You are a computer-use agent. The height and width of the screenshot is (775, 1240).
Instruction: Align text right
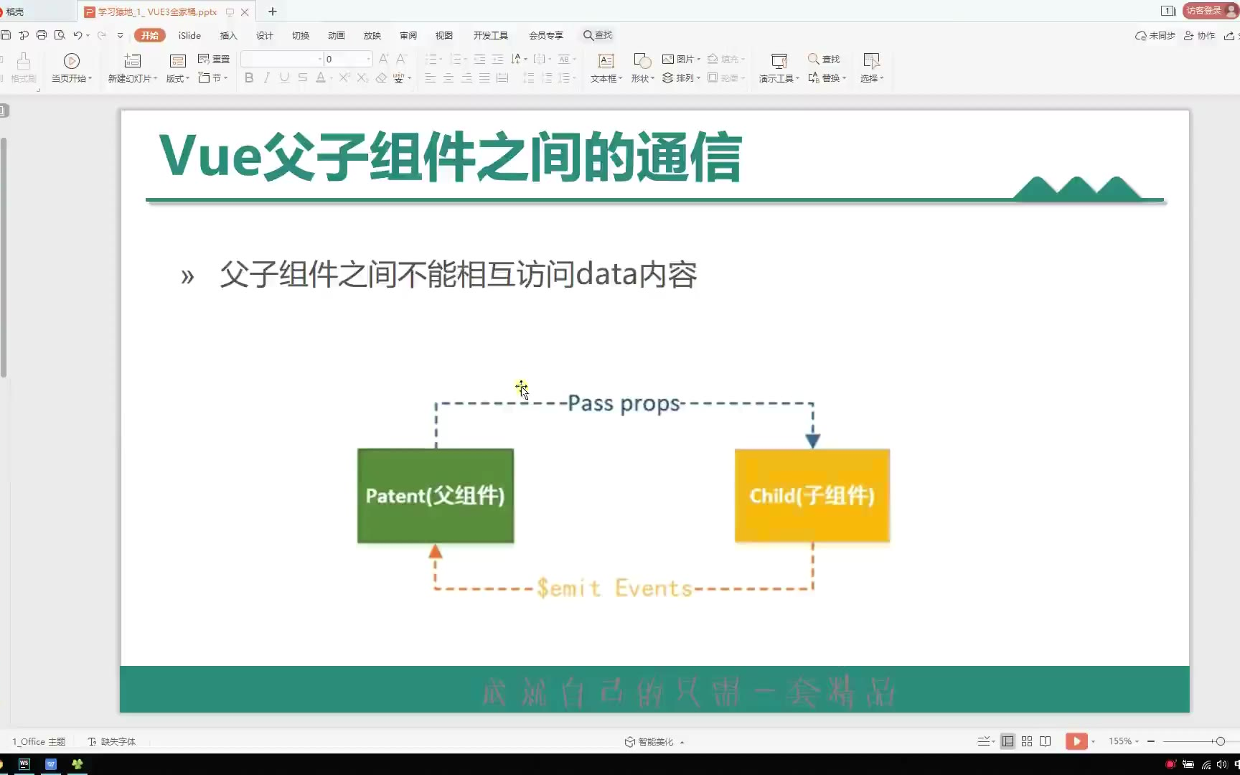click(466, 77)
